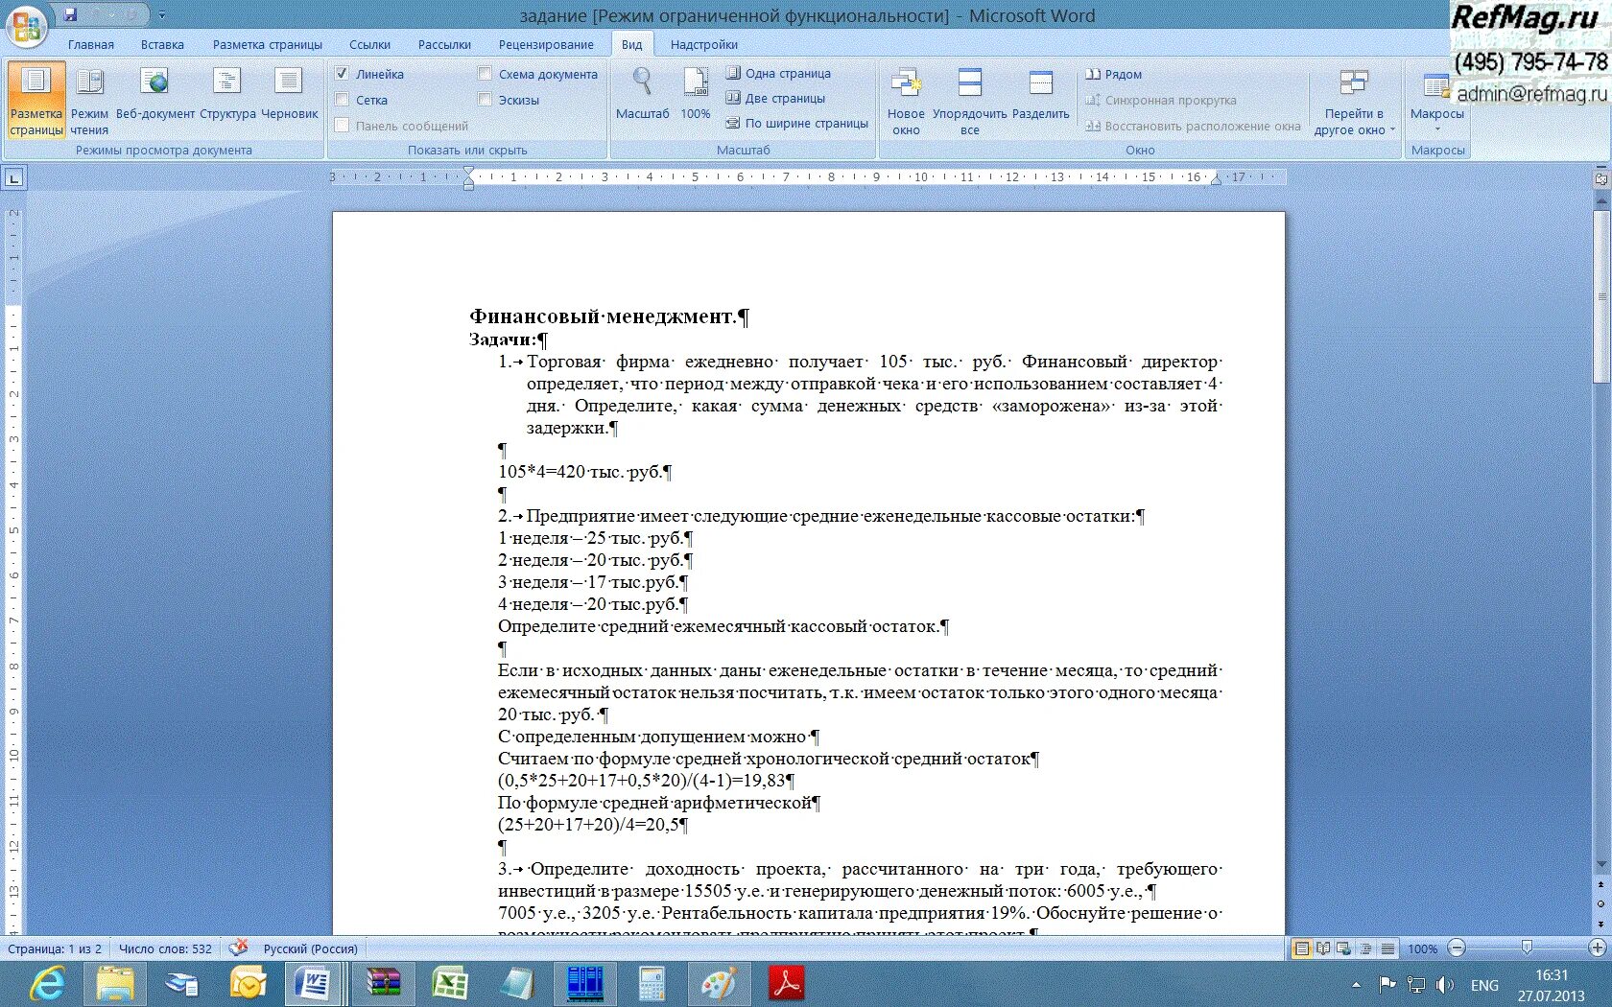
Task: Show hidden tray icons arrow
Action: [x=1355, y=985]
